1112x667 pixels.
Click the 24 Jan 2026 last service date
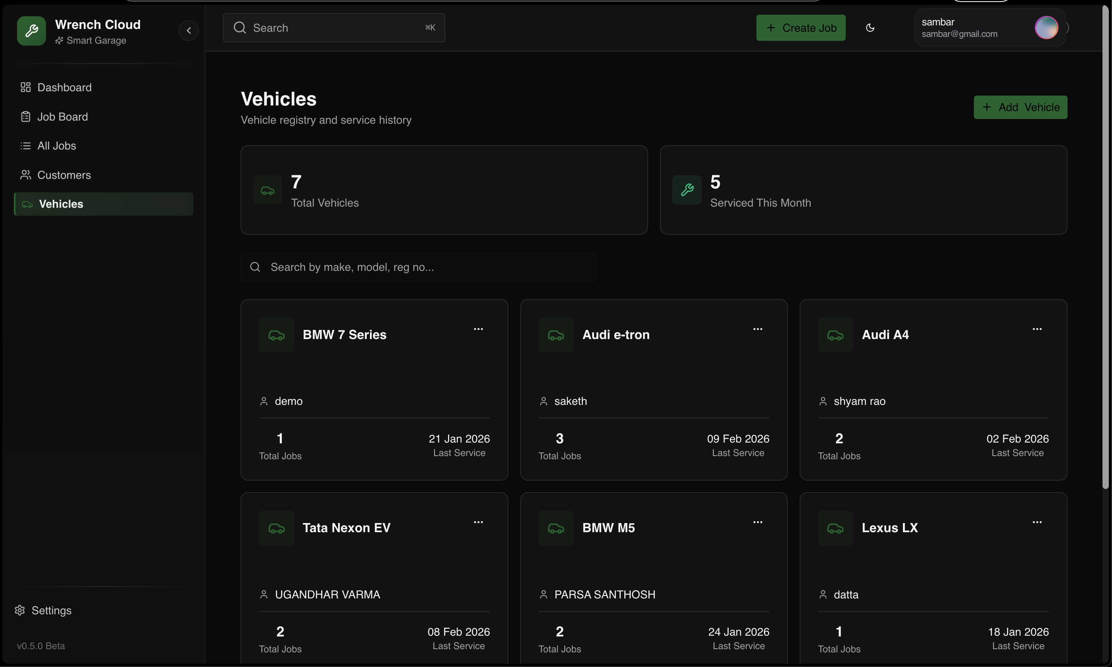click(739, 632)
